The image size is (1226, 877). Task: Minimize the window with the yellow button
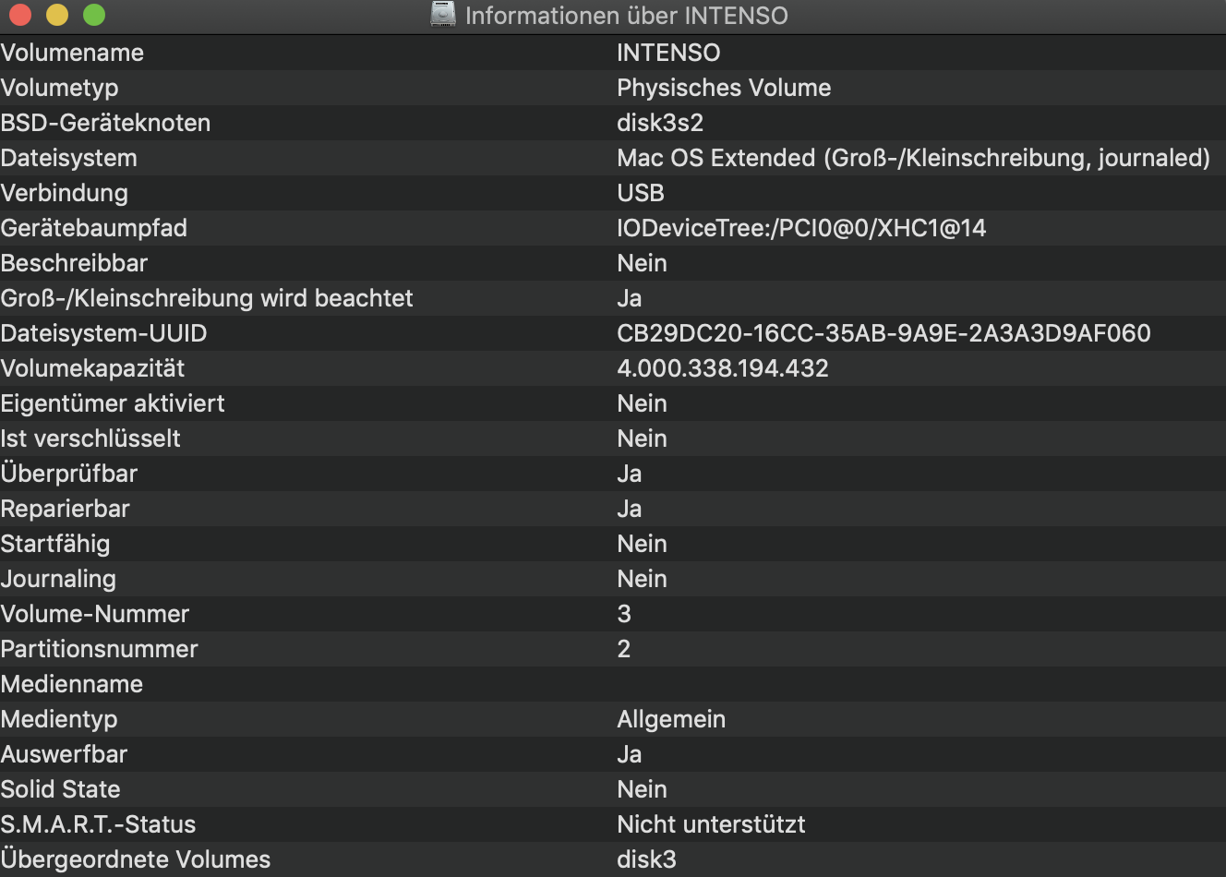[57, 15]
